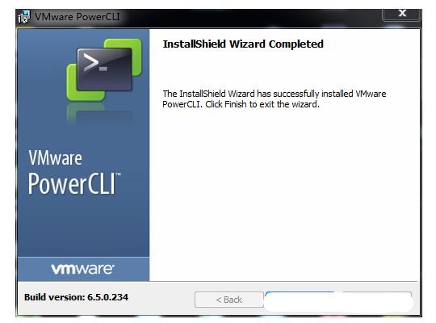Click the greyed-out Back button

pos(229,300)
